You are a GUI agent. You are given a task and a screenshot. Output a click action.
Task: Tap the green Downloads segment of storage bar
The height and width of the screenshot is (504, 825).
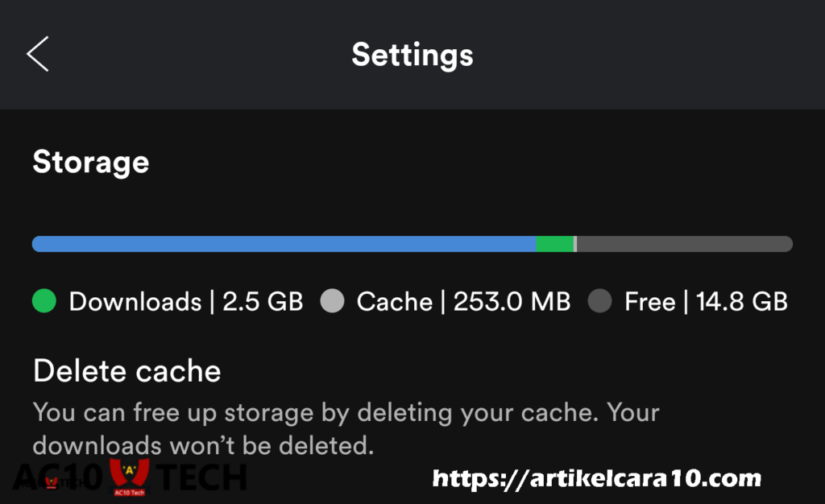(555, 243)
